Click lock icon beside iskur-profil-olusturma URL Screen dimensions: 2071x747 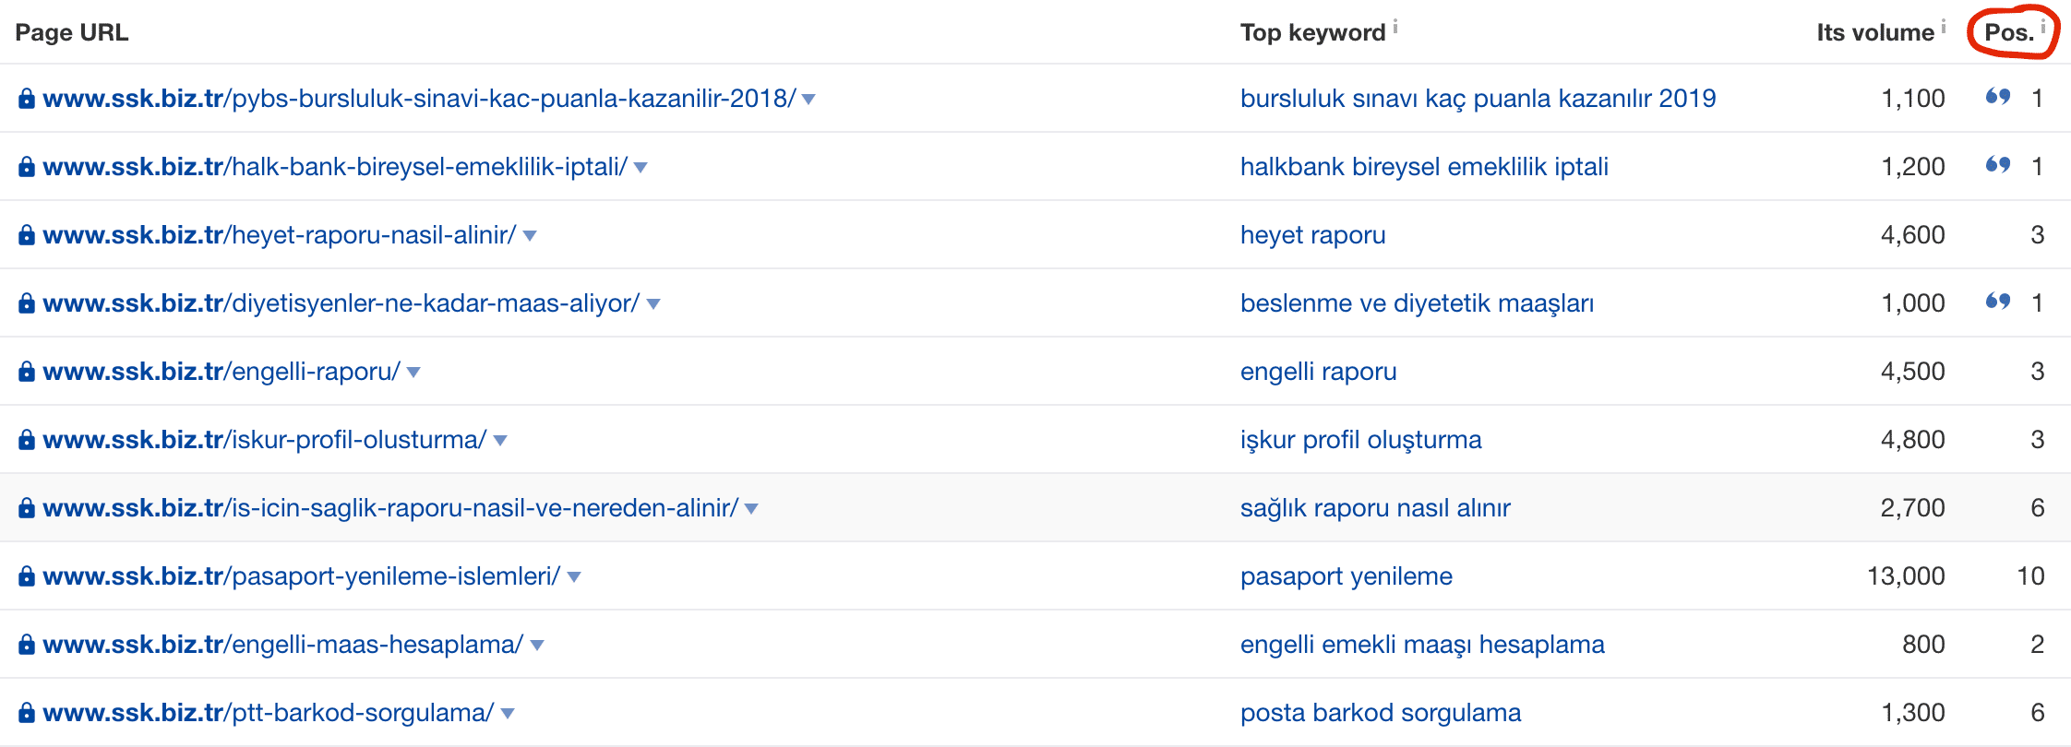tap(27, 440)
